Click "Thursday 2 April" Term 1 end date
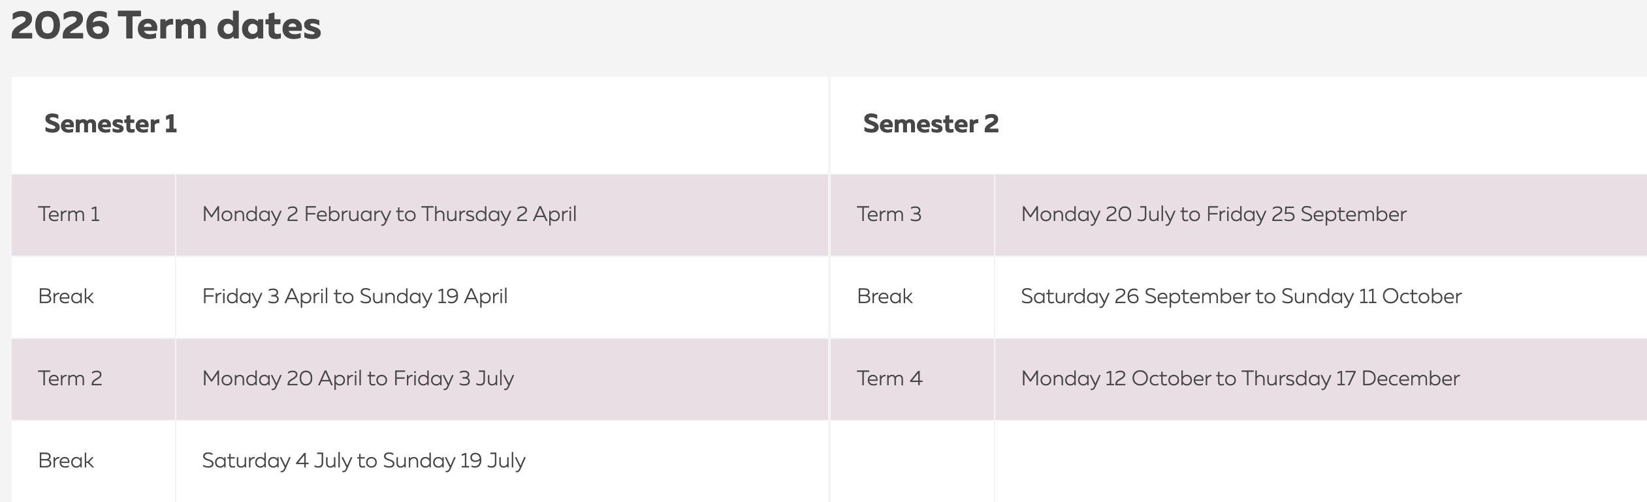This screenshot has width=1647, height=502. [x=499, y=214]
